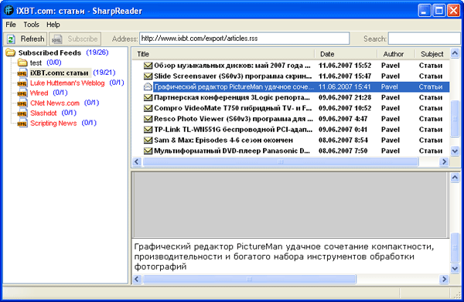Viewport: 464px width, 302px height.
Task: Click envelope icon of Обзор музыкальных дисков article
Action: (148, 66)
